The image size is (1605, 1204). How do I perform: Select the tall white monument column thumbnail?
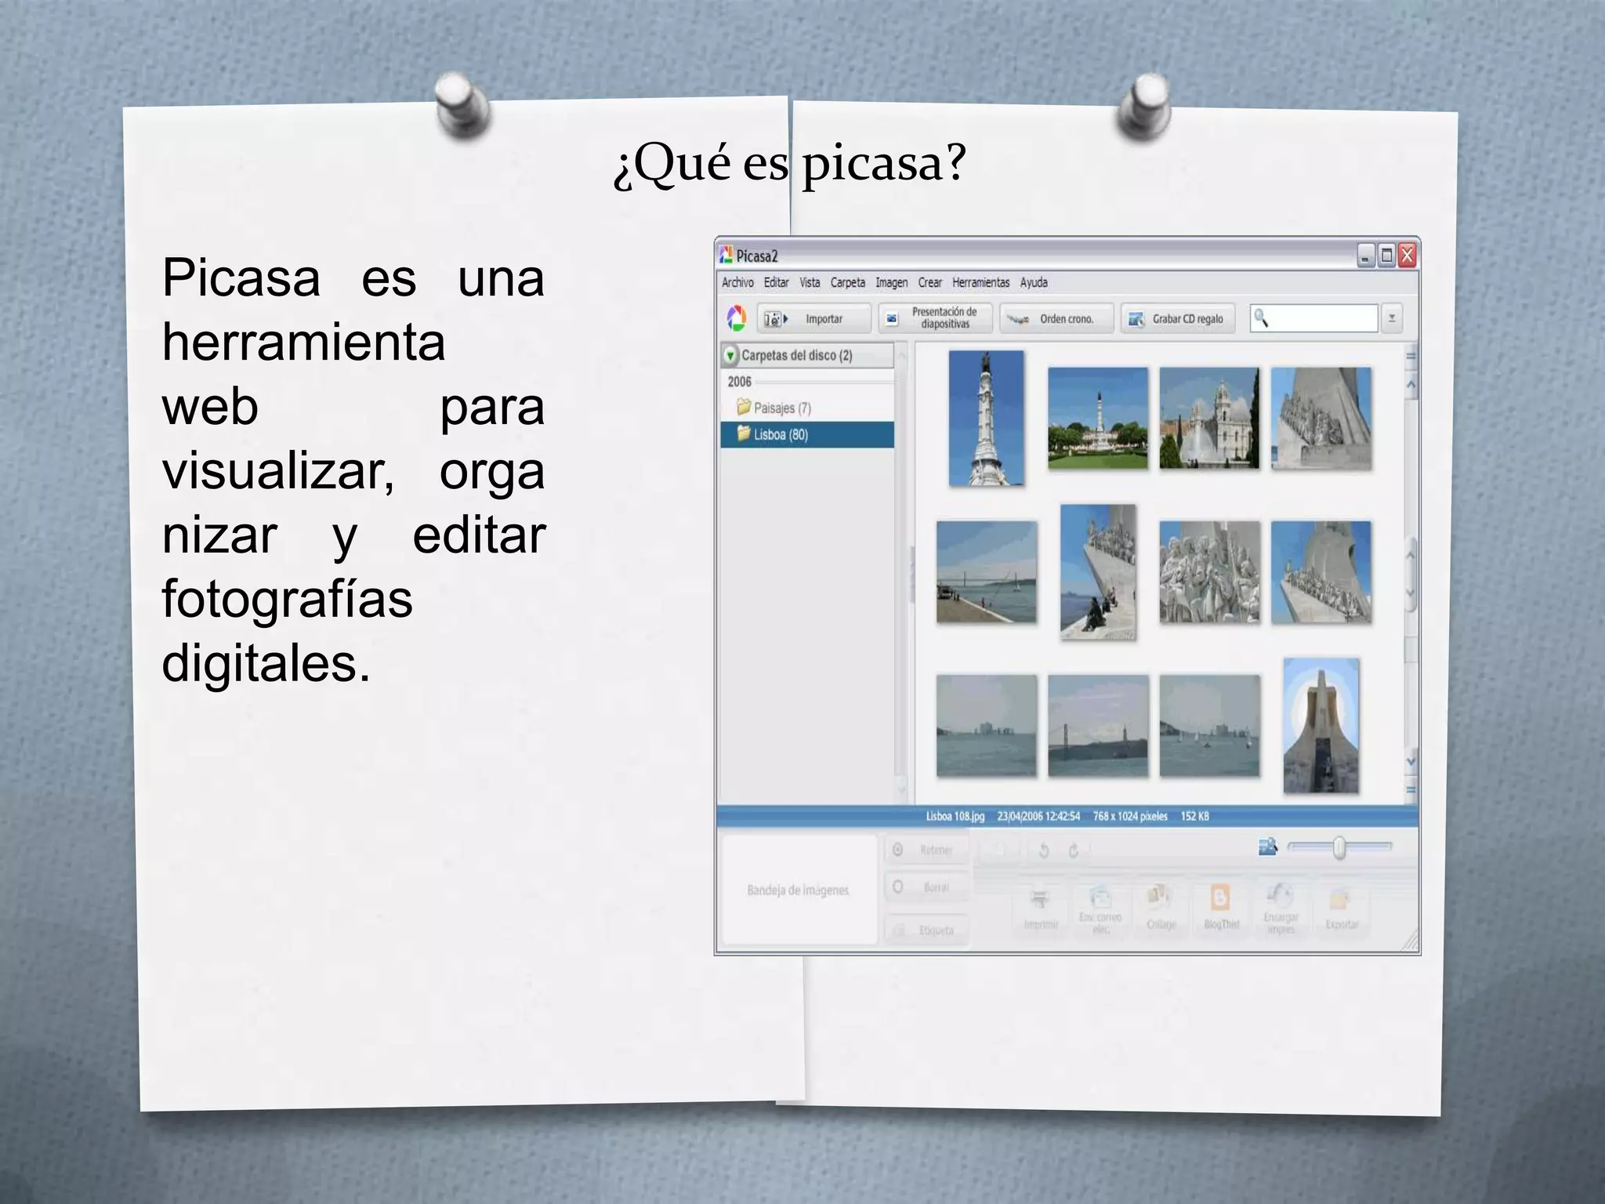(x=986, y=418)
